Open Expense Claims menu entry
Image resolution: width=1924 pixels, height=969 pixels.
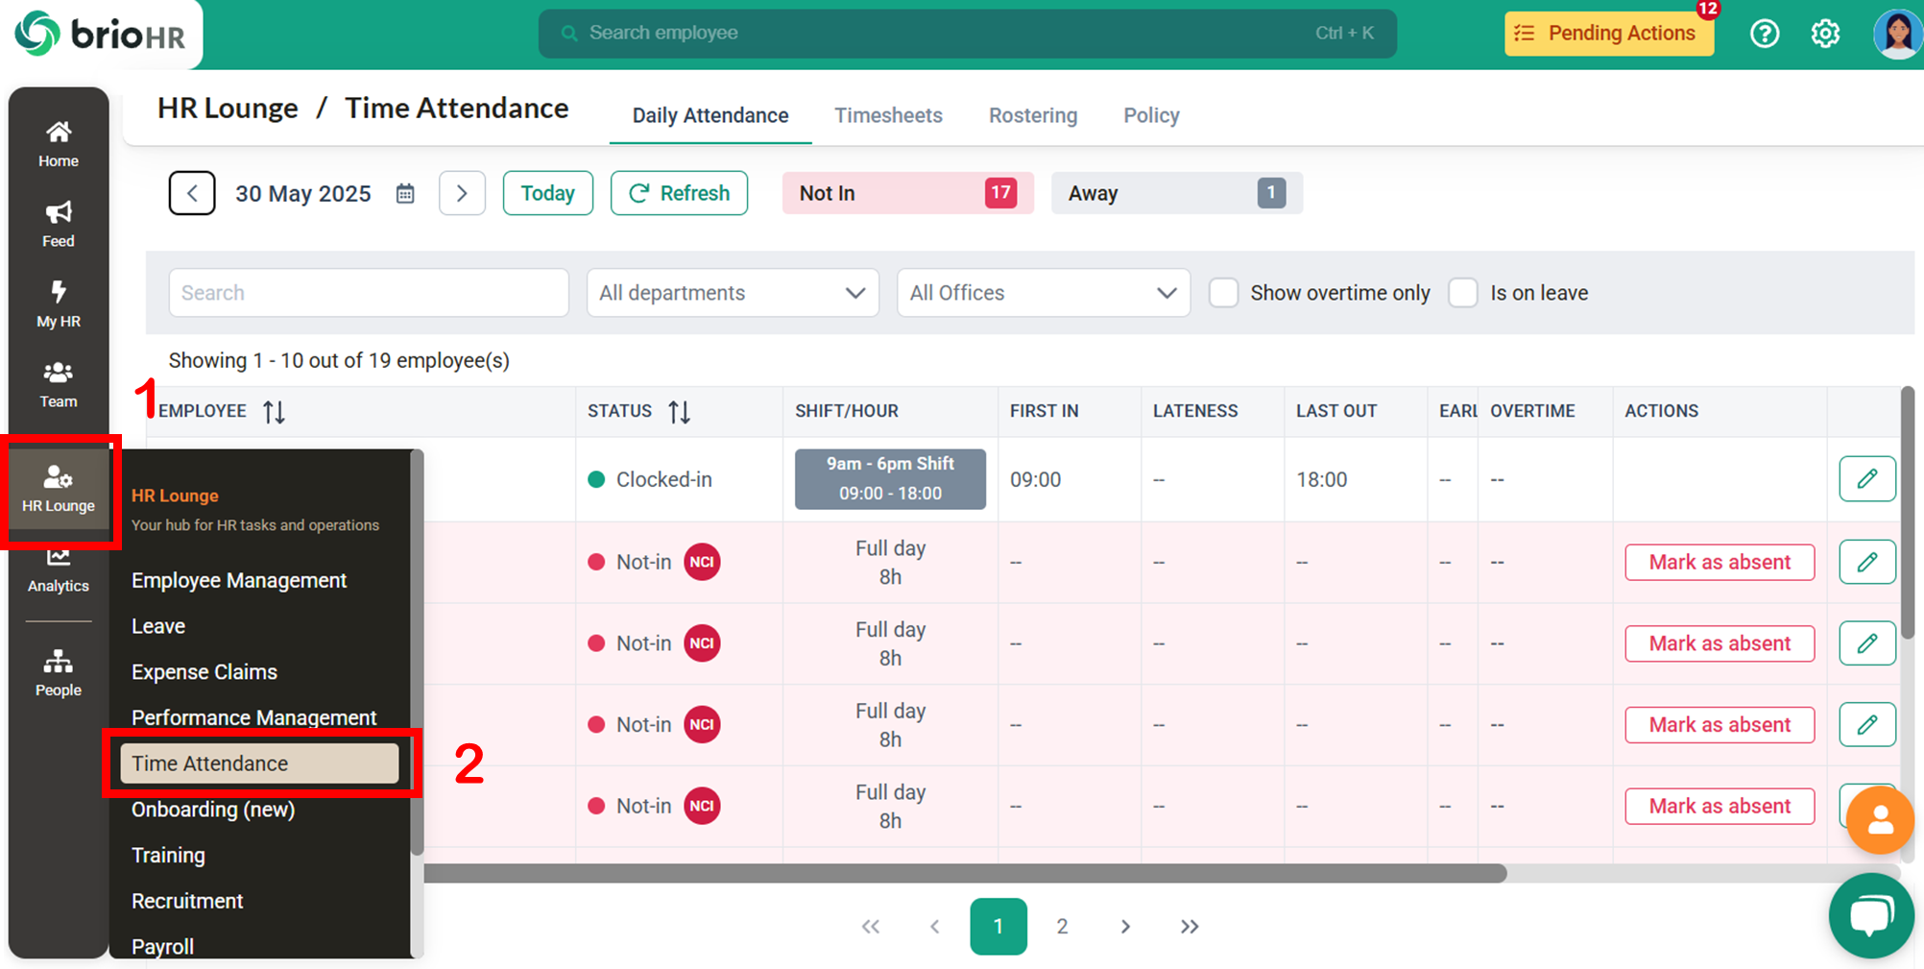[204, 672]
